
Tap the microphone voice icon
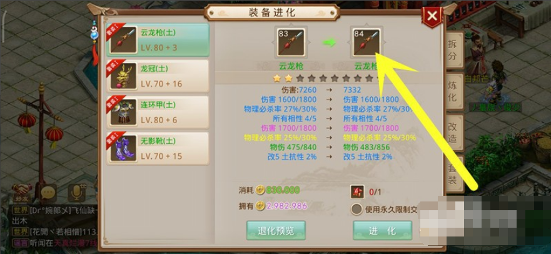[x=76, y=193]
